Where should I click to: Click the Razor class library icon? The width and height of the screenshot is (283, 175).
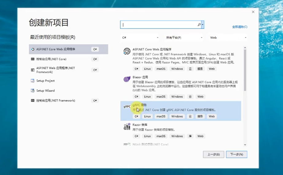[x=127, y=126]
